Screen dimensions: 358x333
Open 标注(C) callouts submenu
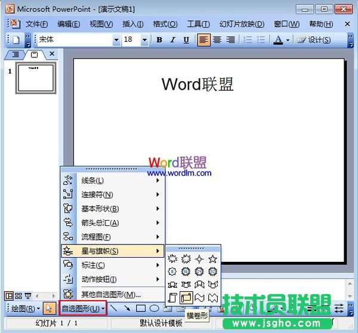[113, 265]
